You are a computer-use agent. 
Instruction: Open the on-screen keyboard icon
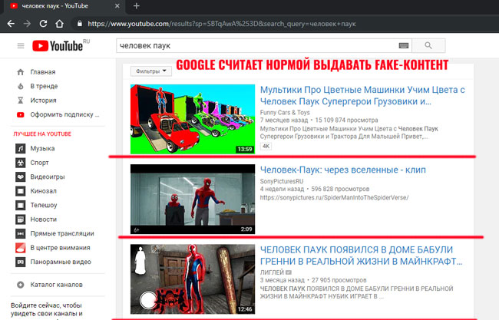coord(404,46)
